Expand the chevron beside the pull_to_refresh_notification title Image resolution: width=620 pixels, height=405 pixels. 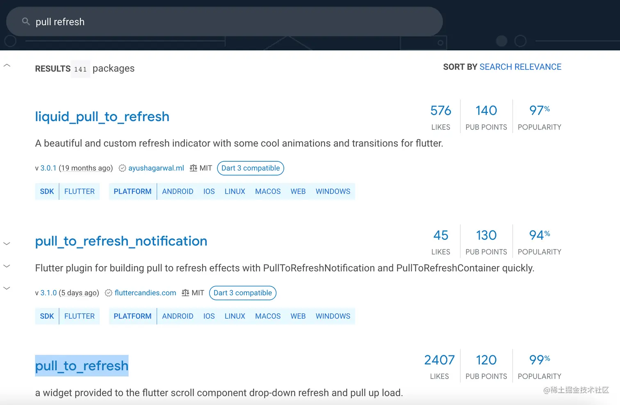[x=7, y=244]
